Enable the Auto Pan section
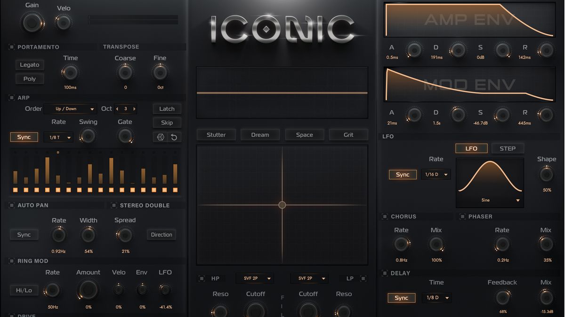This screenshot has width=565, height=317. (11, 205)
